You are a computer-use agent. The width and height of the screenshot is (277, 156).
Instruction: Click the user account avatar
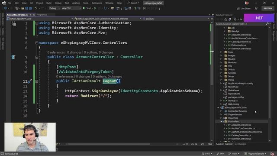[247, 3]
